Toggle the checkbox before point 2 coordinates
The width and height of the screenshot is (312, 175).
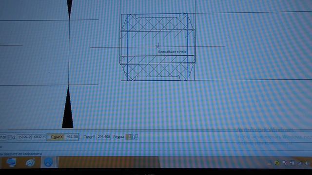click(x=10, y=137)
